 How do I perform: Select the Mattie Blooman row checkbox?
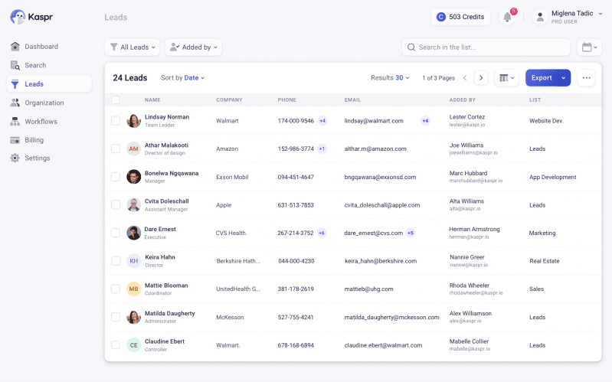[116, 289]
